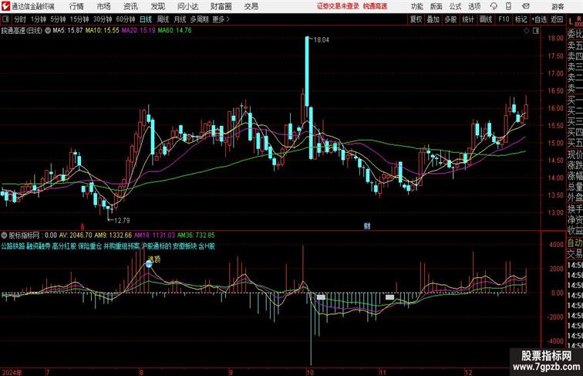Switch to 分时 chart period
Image resolution: width=583 pixels, height=376 pixels.
(x=20, y=19)
